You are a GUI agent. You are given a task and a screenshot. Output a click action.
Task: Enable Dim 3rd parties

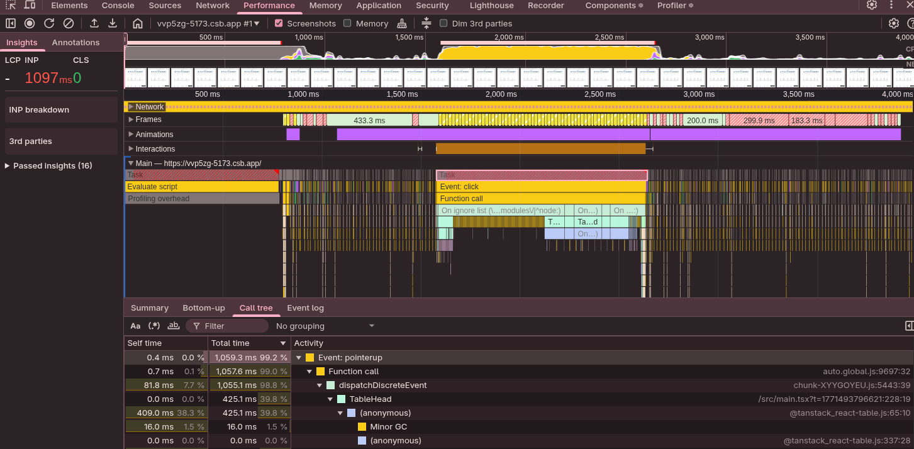click(443, 23)
